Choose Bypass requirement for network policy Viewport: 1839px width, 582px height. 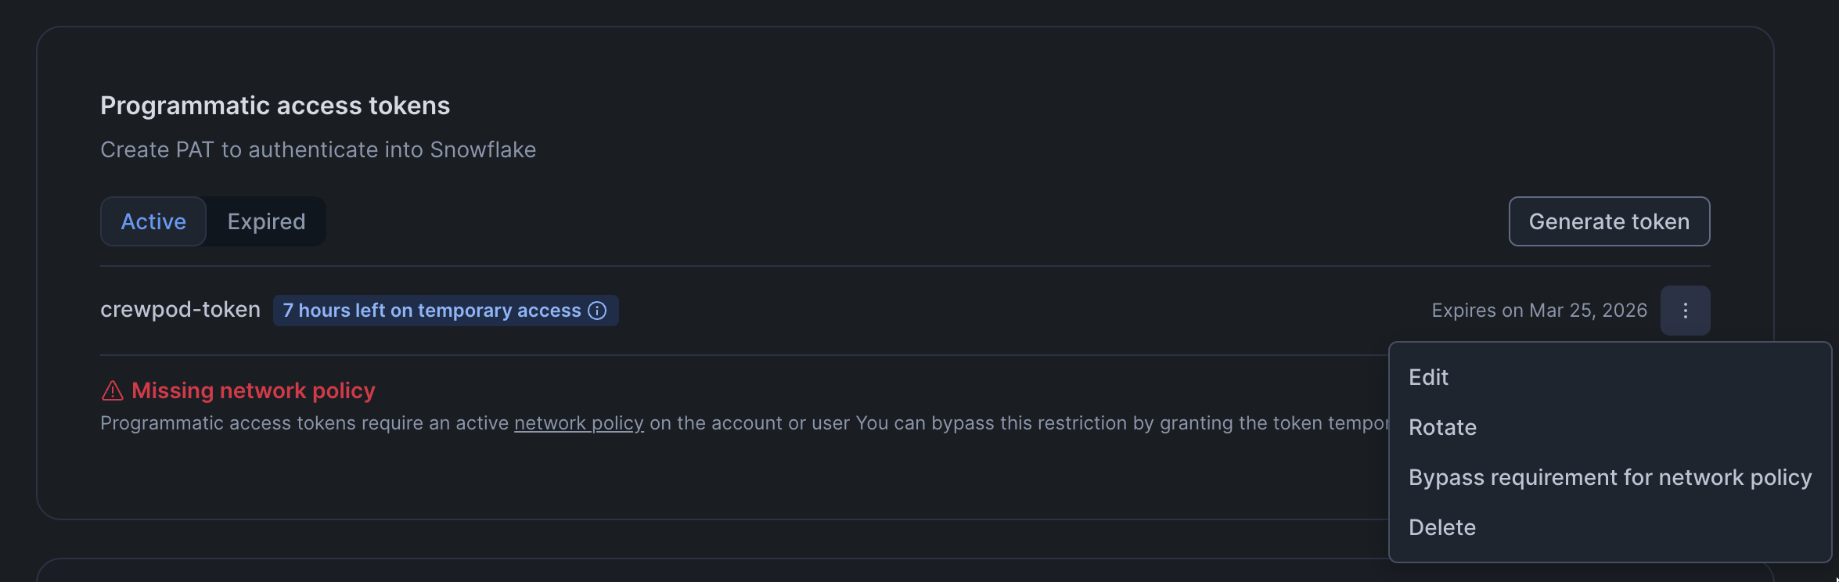[1610, 477]
